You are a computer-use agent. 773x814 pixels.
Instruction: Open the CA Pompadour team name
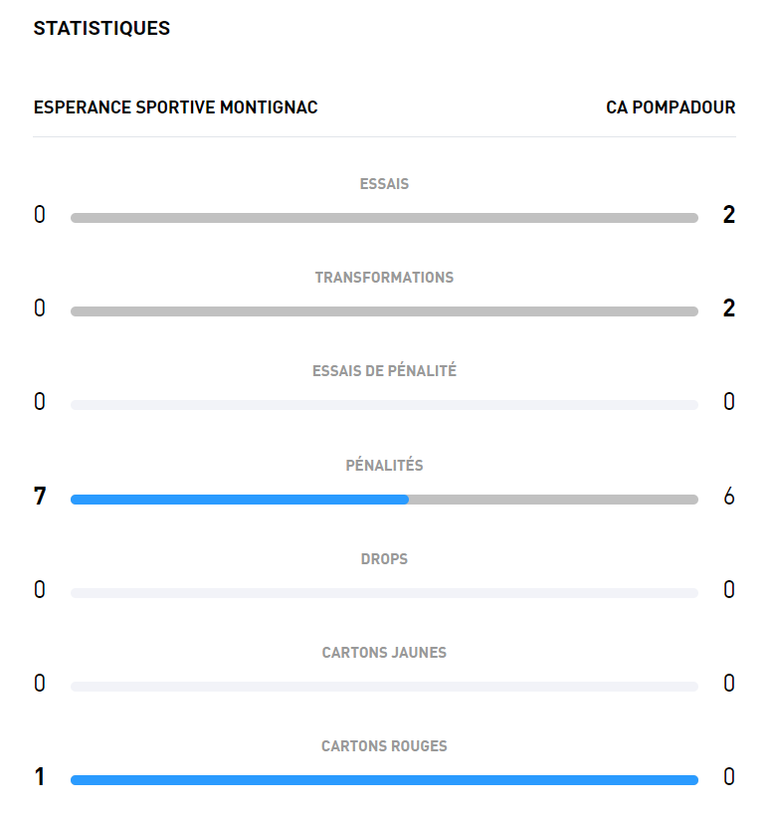click(x=671, y=107)
